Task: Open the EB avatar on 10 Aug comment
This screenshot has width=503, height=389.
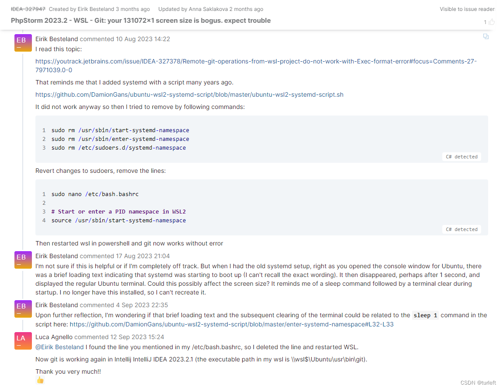Action: tap(23, 43)
